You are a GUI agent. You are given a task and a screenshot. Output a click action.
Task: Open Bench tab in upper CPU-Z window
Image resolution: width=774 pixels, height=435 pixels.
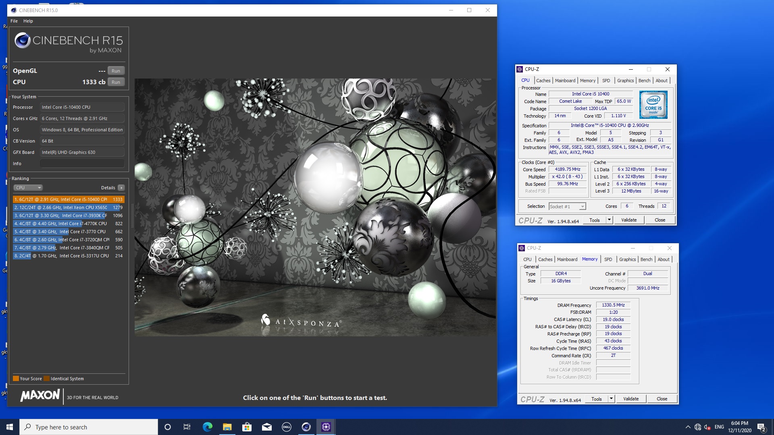coord(644,81)
